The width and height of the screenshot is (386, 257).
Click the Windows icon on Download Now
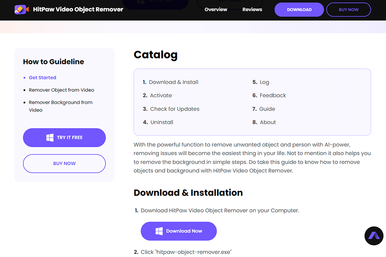pos(159,231)
